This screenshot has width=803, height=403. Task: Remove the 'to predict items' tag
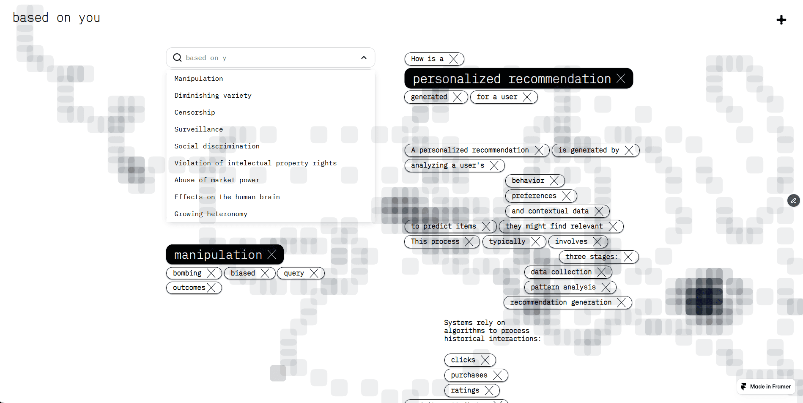coord(486,226)
